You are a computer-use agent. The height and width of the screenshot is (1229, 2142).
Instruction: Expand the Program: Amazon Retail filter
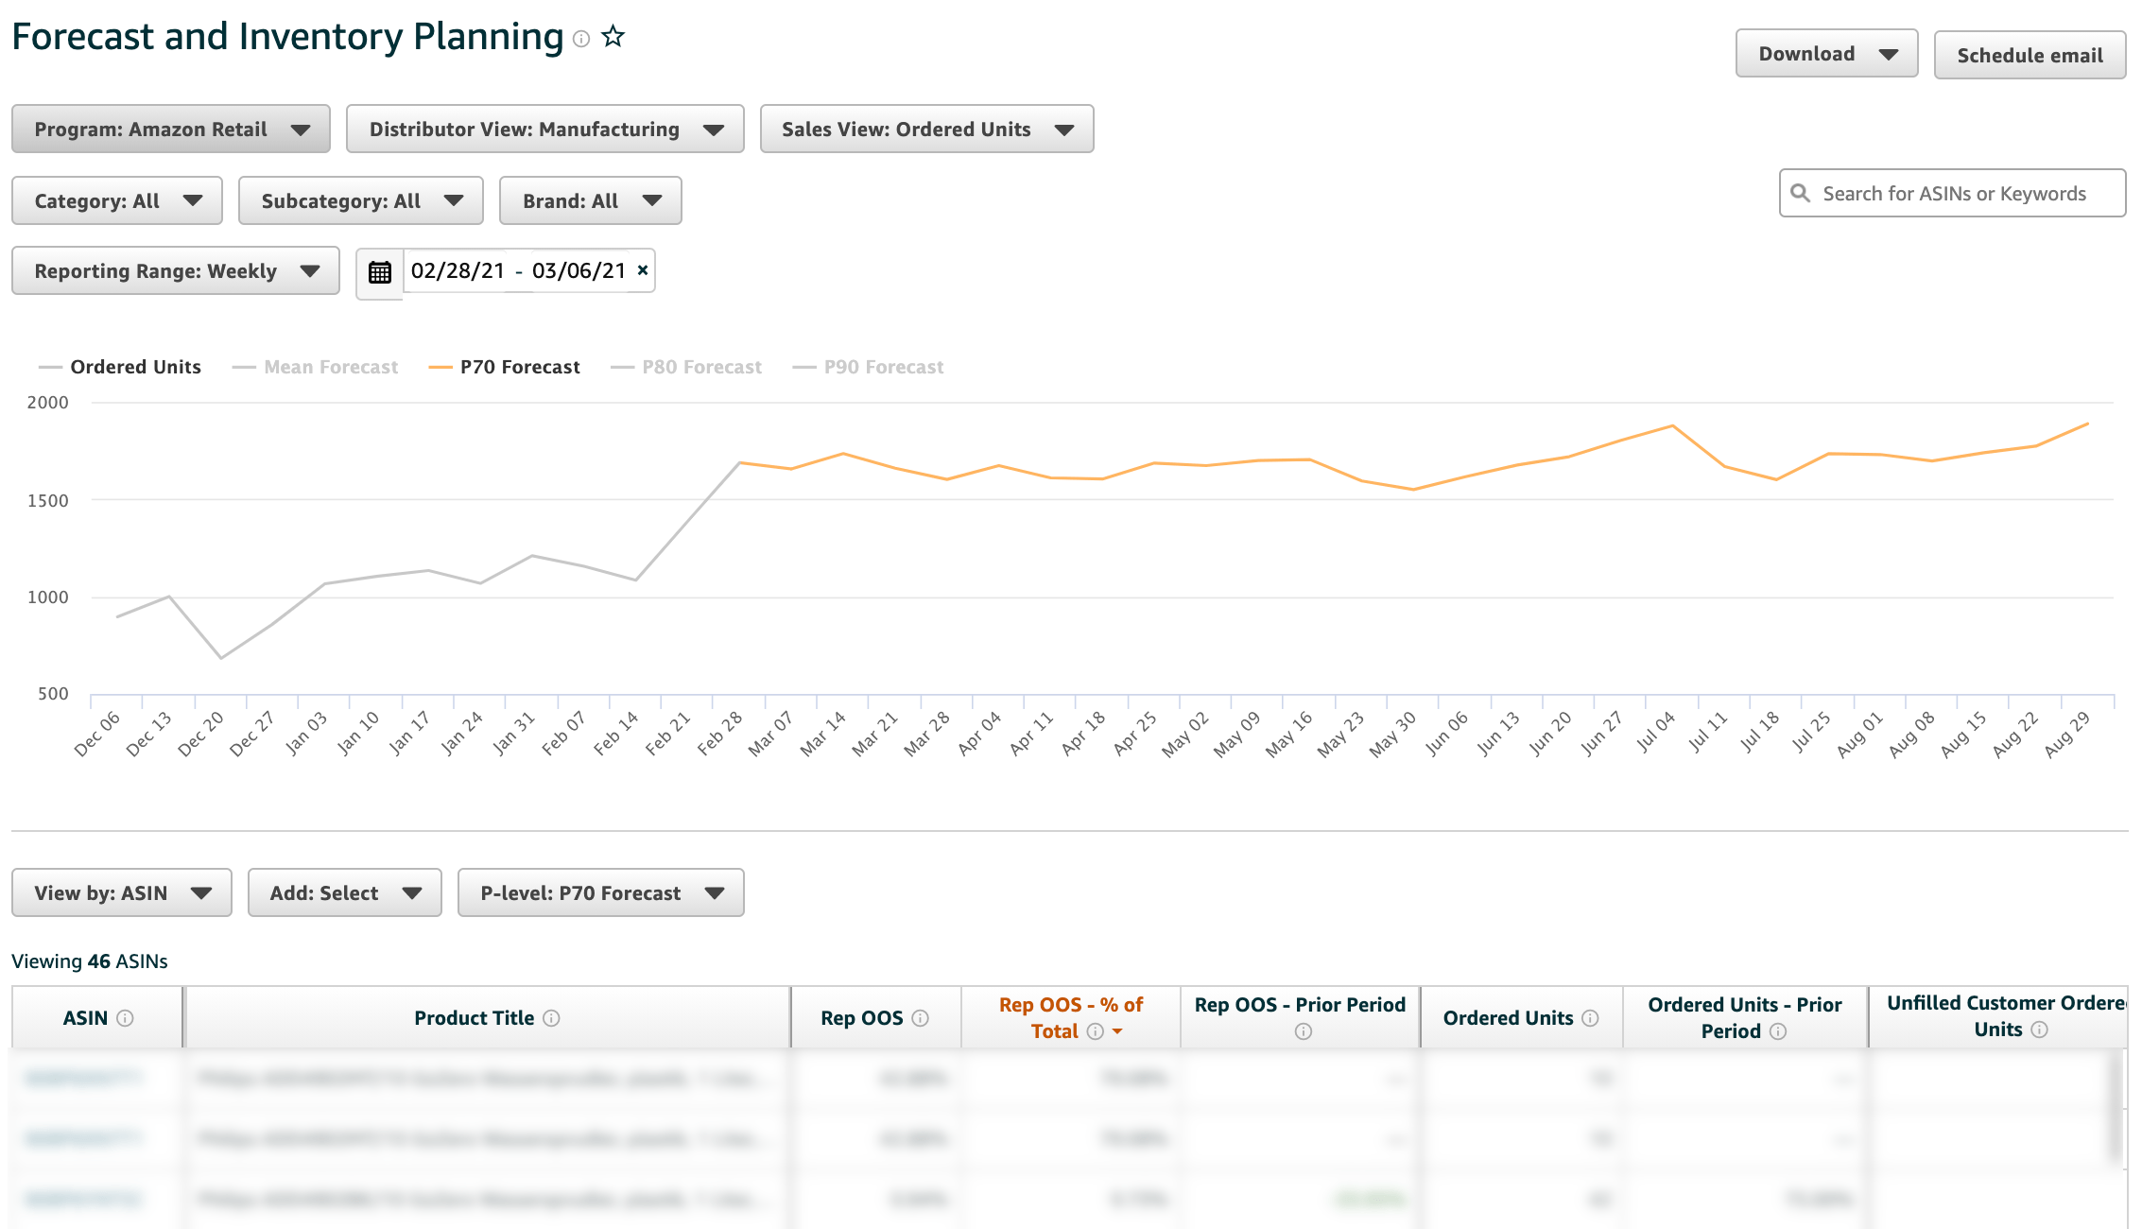pyautogui.click(x=170, y=129)
